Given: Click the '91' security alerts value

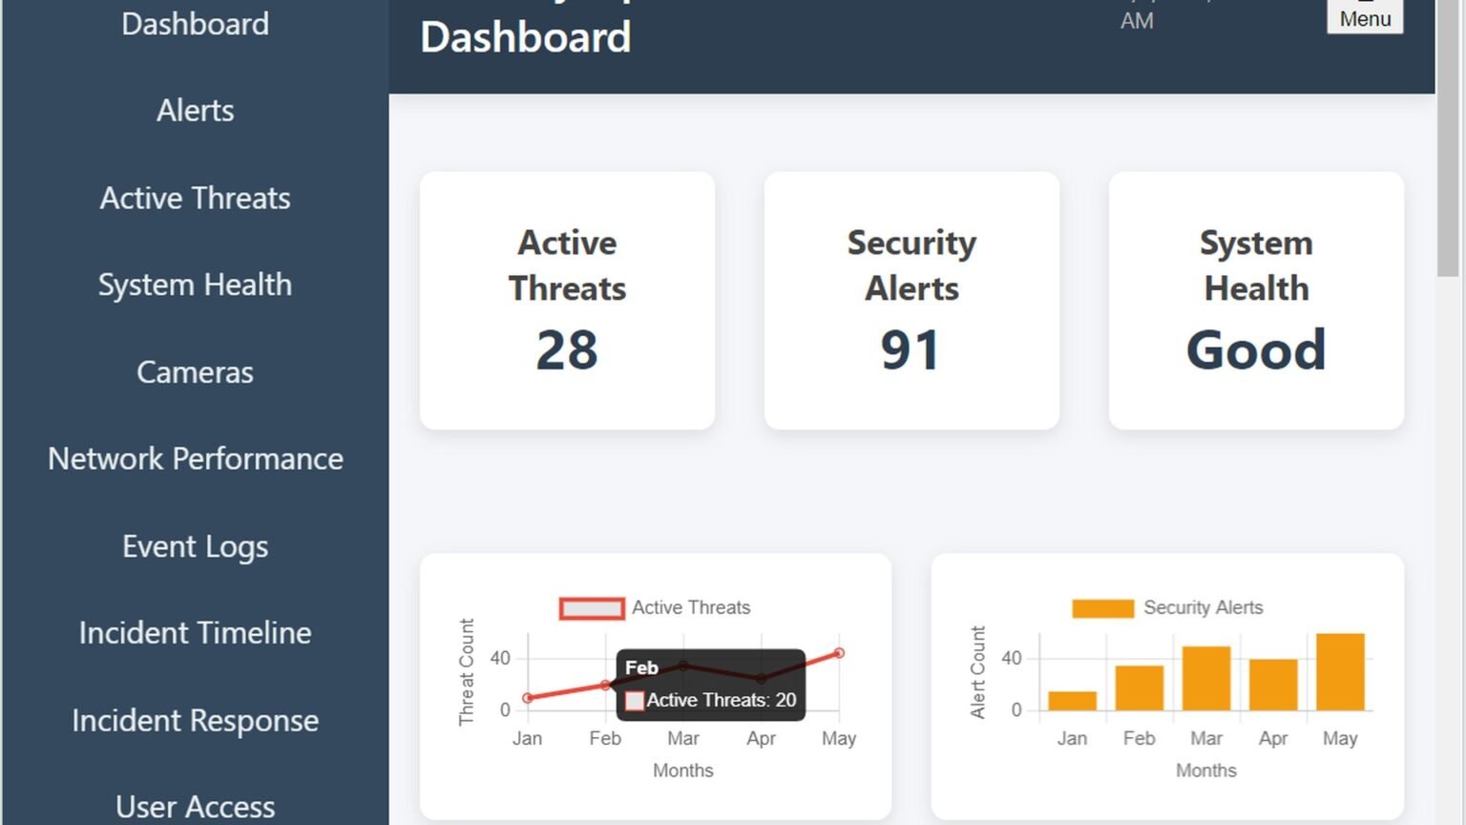Looking at the screenshot, I should pos(911,349).
